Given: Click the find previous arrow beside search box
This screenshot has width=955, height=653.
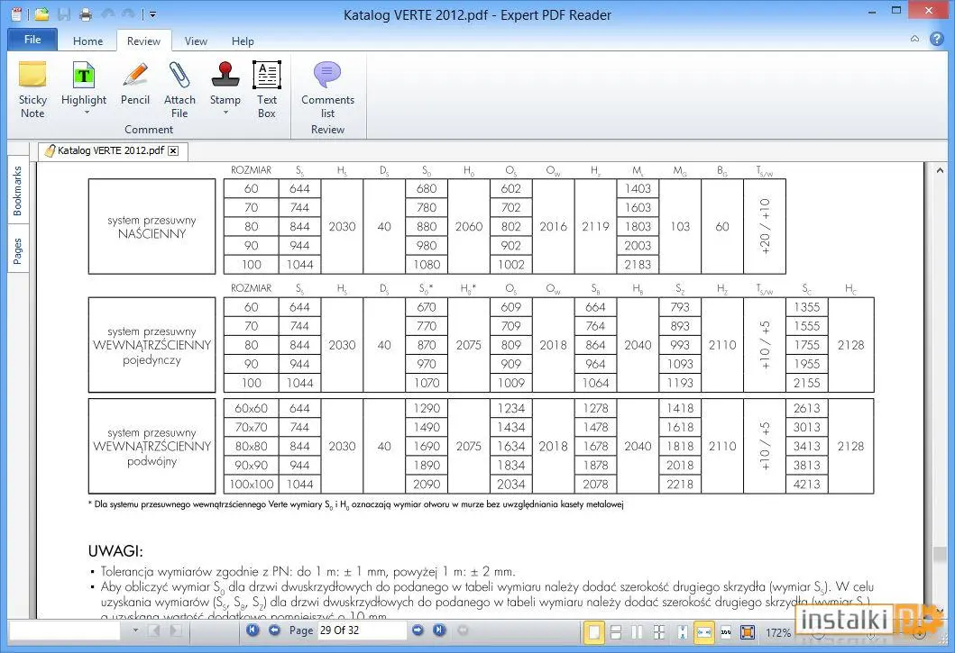Looking at the screenshot, I should point(154,630).
